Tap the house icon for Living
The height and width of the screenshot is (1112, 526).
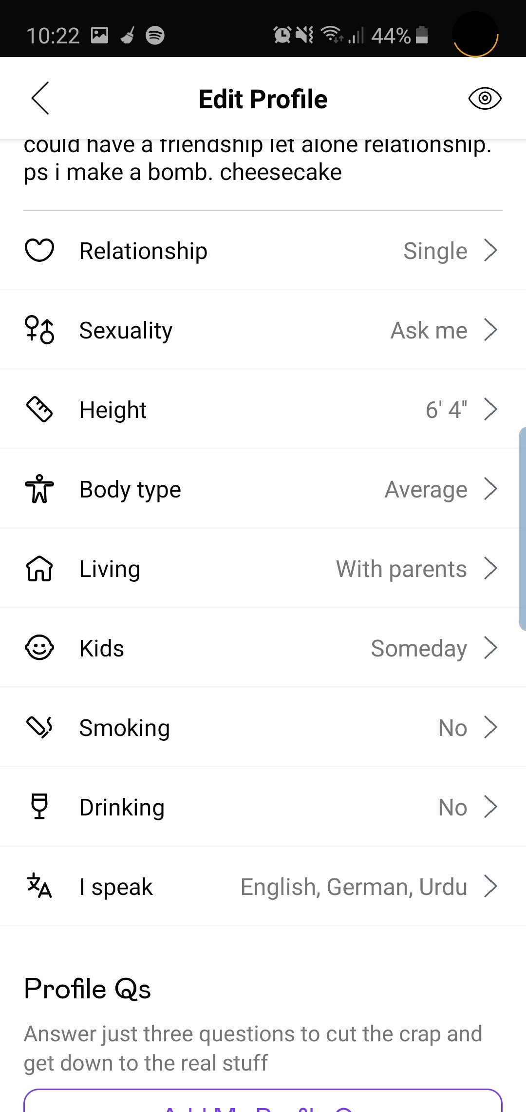(x=39, y=569)
